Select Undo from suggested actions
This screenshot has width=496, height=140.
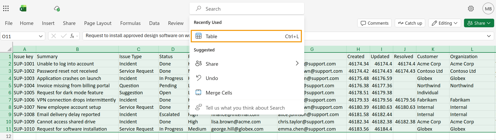pos(246,78)
